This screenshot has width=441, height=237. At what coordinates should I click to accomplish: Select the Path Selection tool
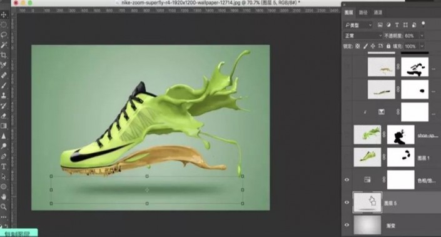click(x=4, y=176)
